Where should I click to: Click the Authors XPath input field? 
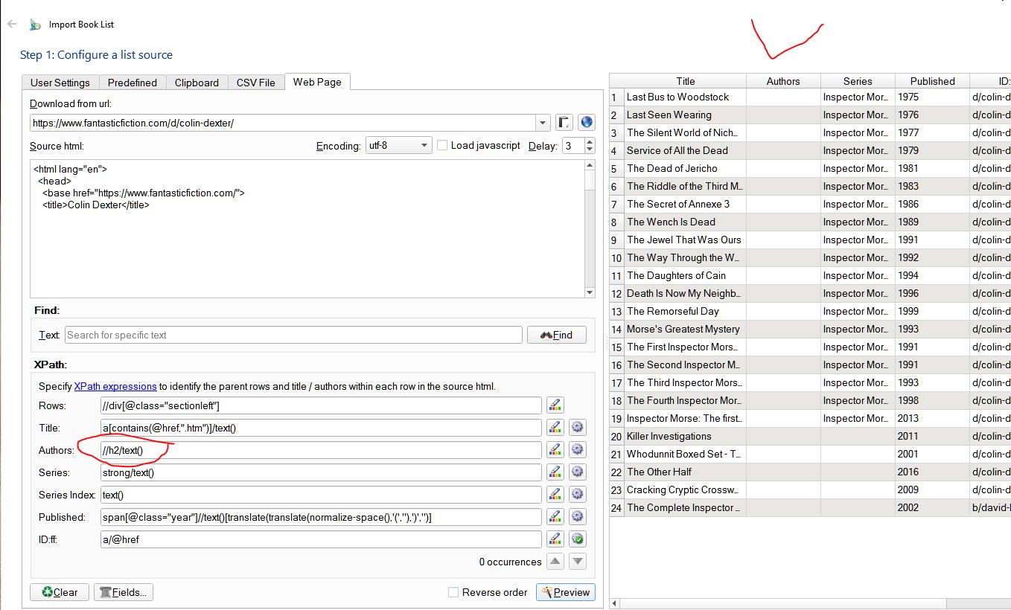pos(320,450)
